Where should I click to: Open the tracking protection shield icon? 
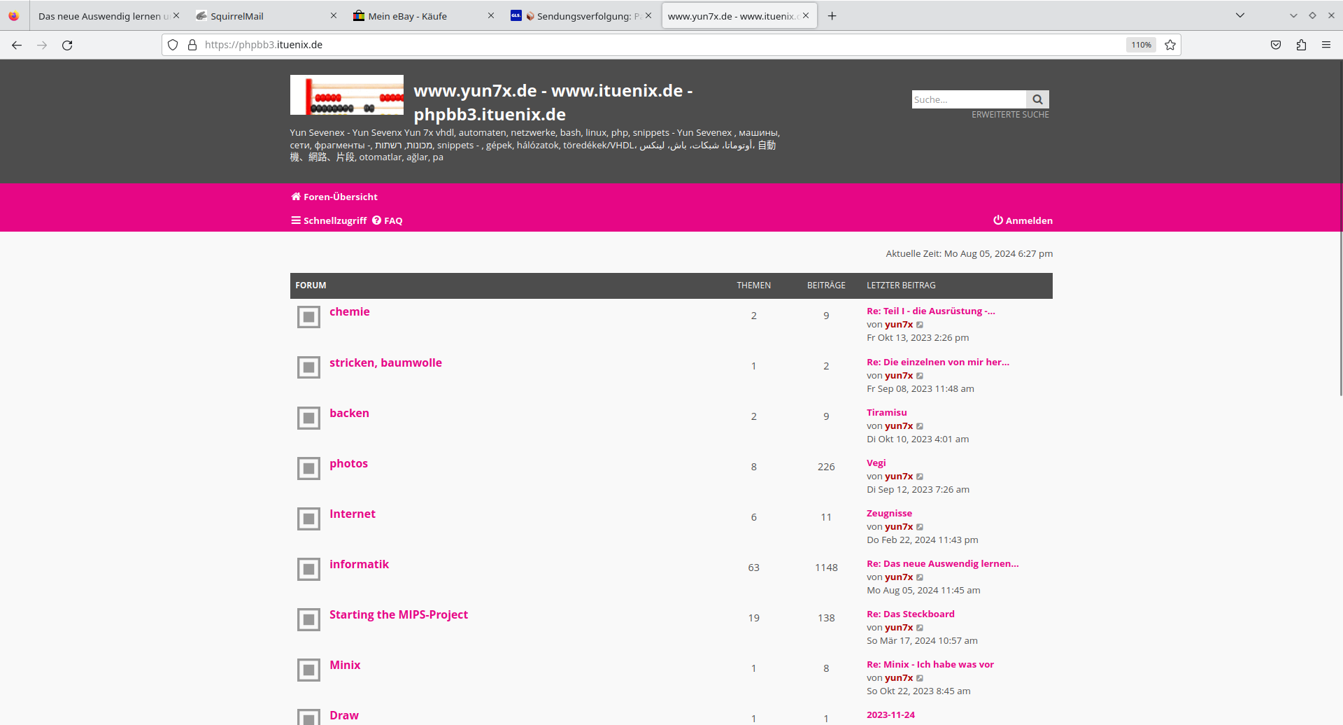pyautogui.click(x=173, y=45)
